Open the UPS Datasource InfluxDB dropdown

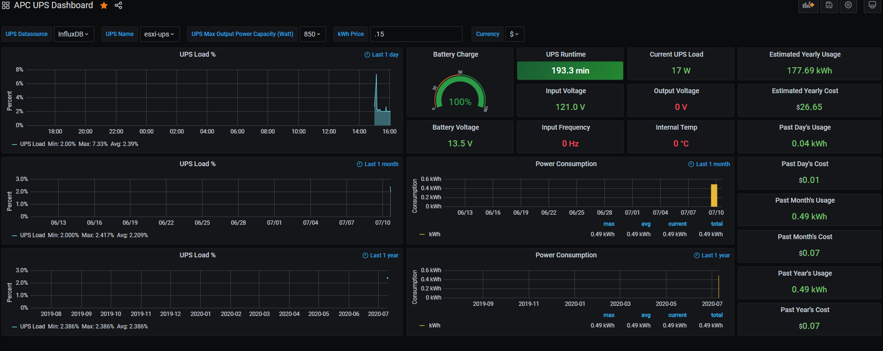(74, 34)
